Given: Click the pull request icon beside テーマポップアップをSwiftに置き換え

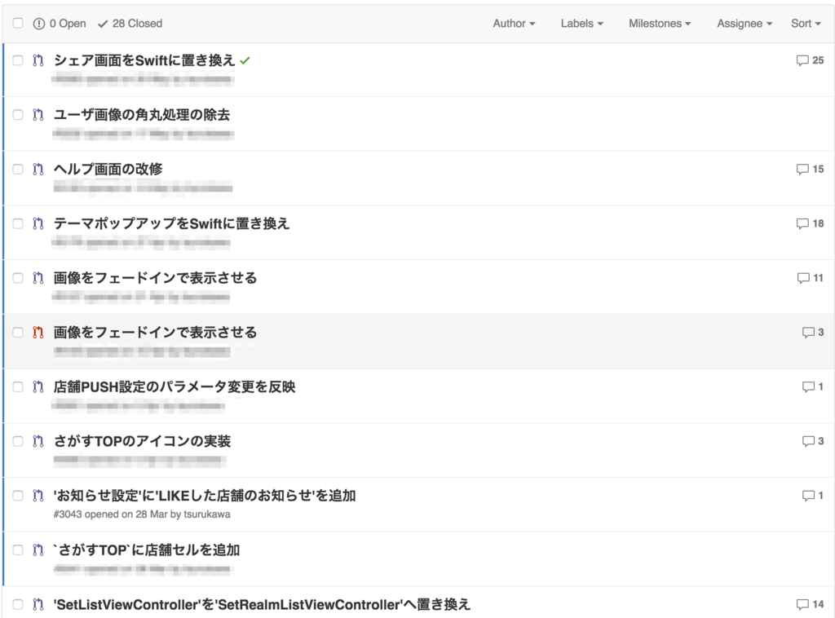Looking at the screenshot, I should pyautogui.click(x=38, y=223).
